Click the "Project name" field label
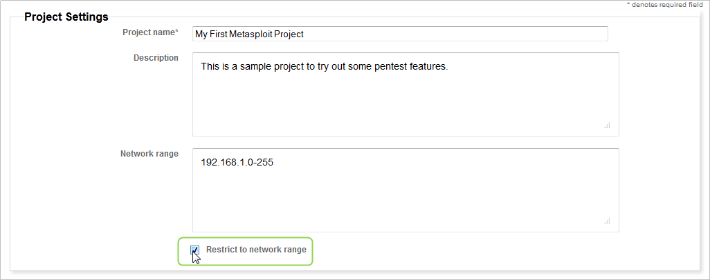The width and height of the screenshot is (710, 280). (x=148, y=32)
